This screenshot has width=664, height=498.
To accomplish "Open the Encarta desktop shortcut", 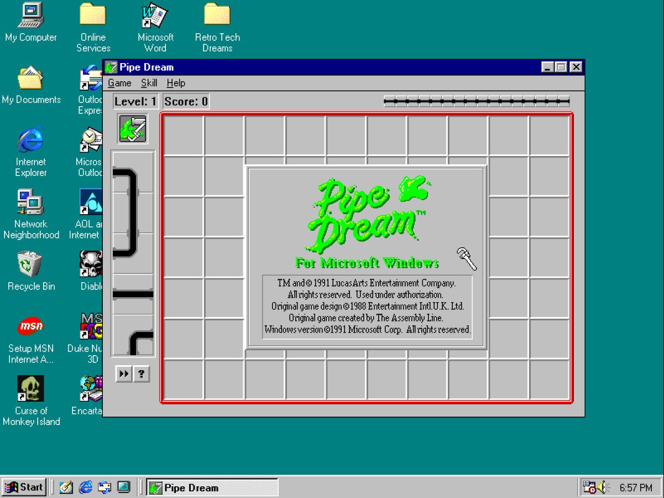I will [x=87, y=396].
